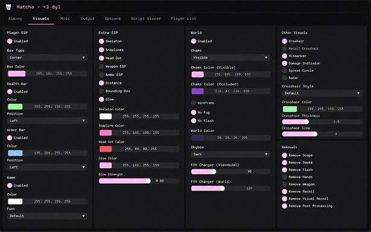
Task: Enable the Recoil Crosshair toggle
Action: [x=284, y=48]
